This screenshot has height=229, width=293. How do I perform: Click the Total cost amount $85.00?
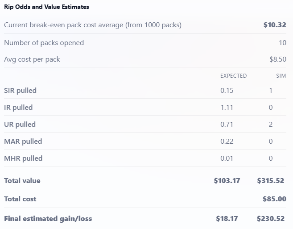tap(274, 199)
